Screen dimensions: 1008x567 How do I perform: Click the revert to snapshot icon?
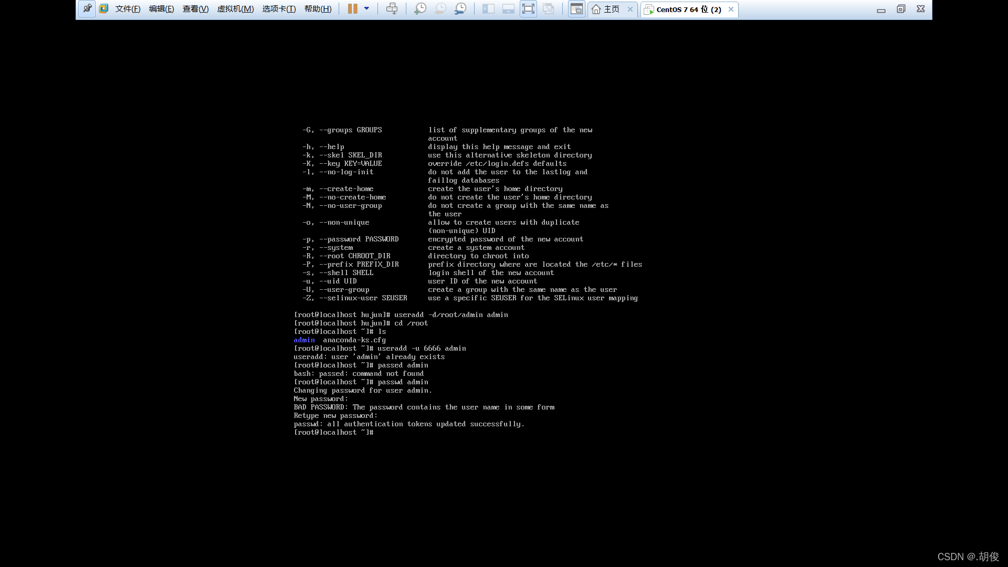440,8
